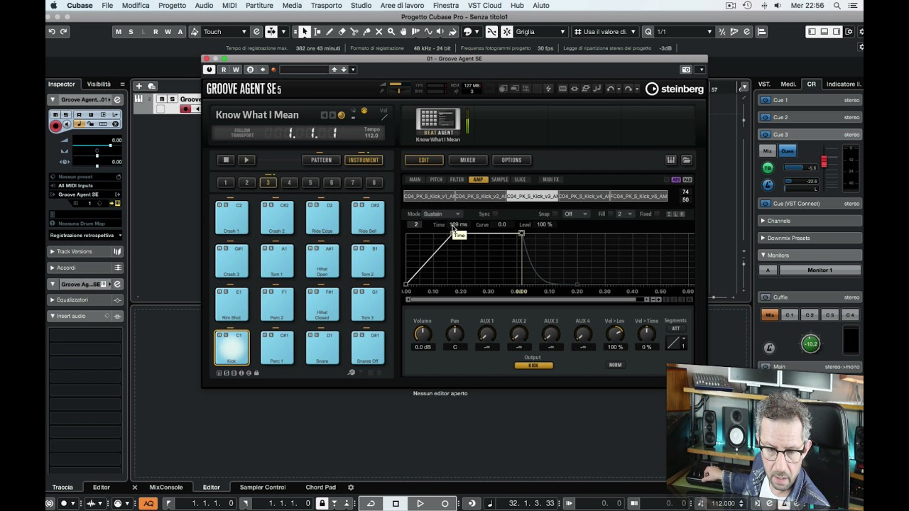909x511 pixels.
Task: Open the Touch automation mode dropdown
Action: (225, 31)
